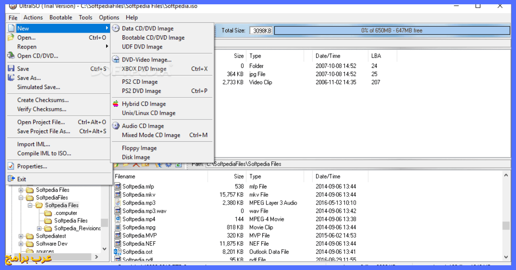Close the File menu via File
The image size is (516, 270).
tap(13, 17)
